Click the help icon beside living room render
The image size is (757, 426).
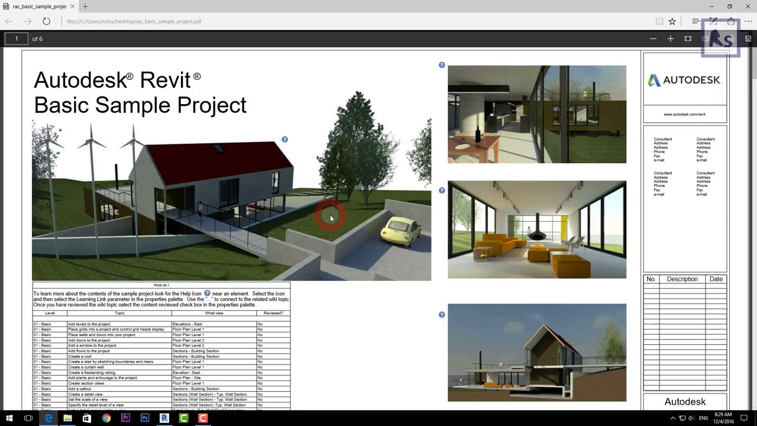[x=442, y=191]
